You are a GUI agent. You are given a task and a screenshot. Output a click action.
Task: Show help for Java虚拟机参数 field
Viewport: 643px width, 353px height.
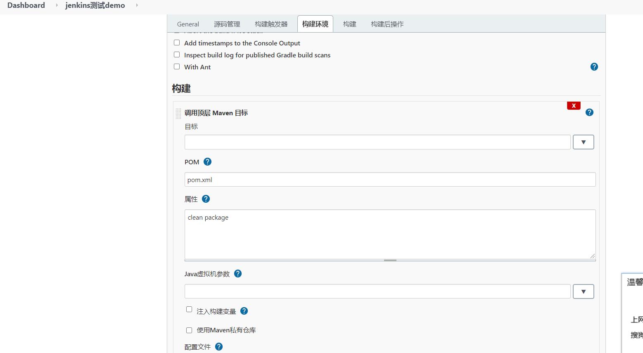click(238, 274)
